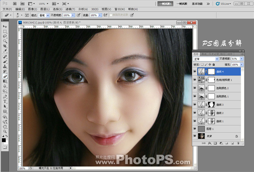Hide the 图层 1 layer
This screenshot has width=254, height=172.
(x=195, y=129)
